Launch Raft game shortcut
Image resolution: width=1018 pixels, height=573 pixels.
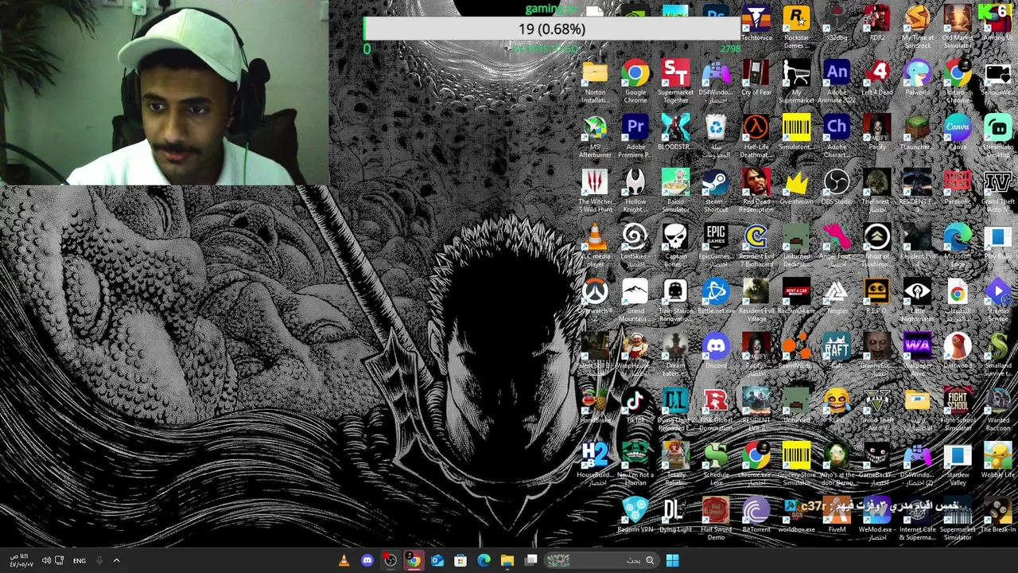tap(837, 351)
